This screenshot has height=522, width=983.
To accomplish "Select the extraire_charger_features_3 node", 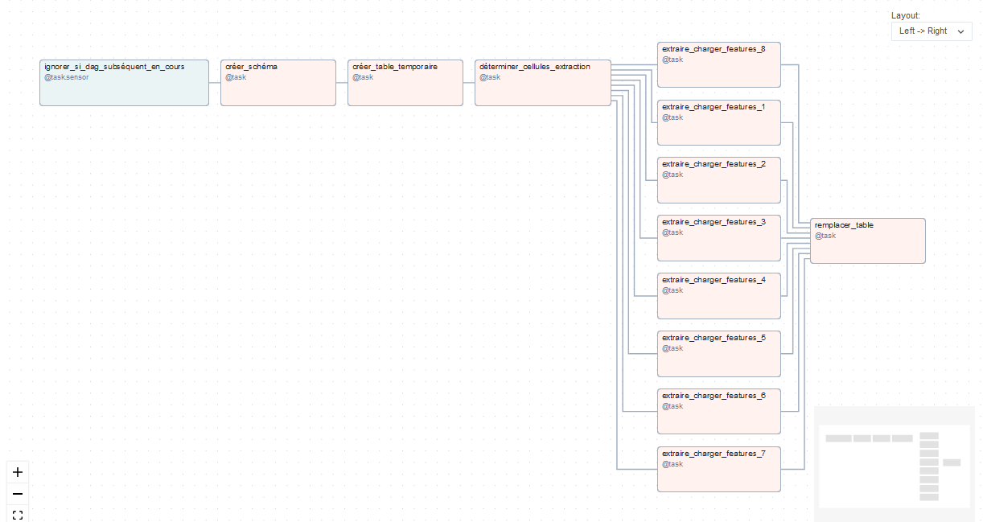I will click(x=719, y=238).
